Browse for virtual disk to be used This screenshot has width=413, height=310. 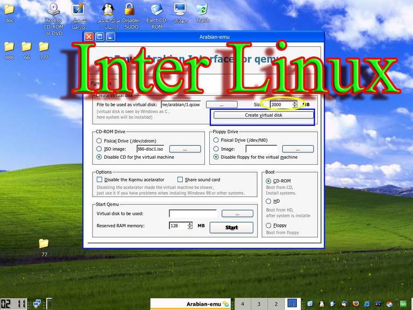237,214
